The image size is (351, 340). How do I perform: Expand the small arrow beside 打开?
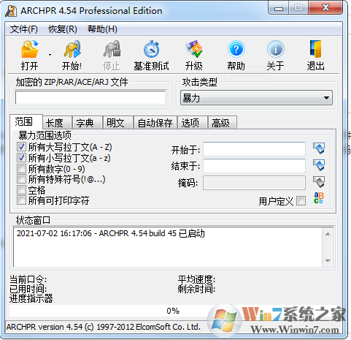click(x=50, y=55)
